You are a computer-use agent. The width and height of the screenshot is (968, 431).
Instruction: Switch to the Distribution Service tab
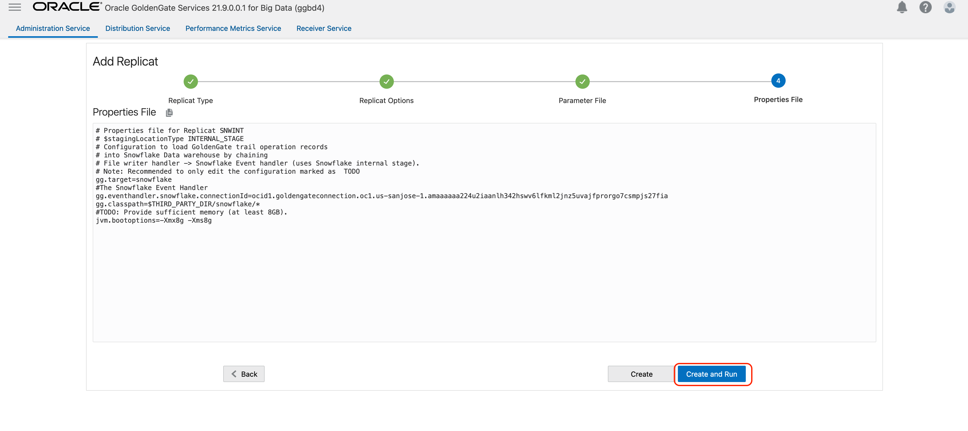click(x=137, y=28)
